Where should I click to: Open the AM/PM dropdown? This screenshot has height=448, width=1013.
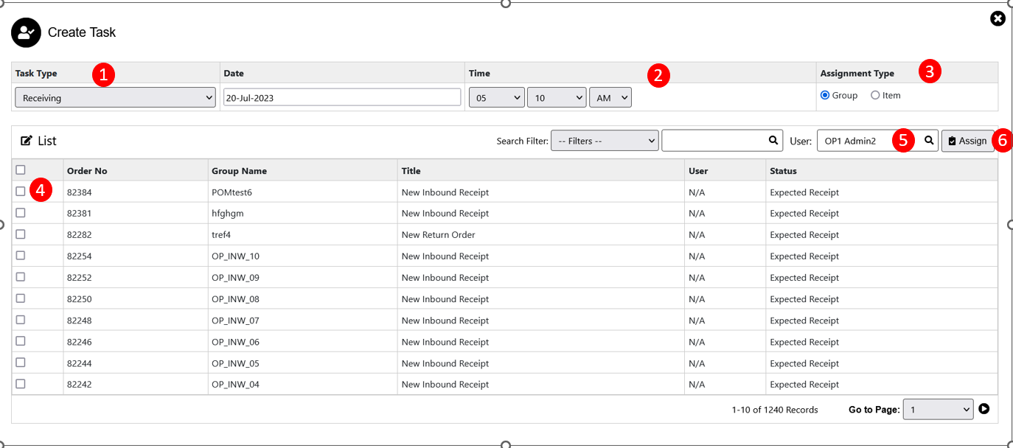610,97
